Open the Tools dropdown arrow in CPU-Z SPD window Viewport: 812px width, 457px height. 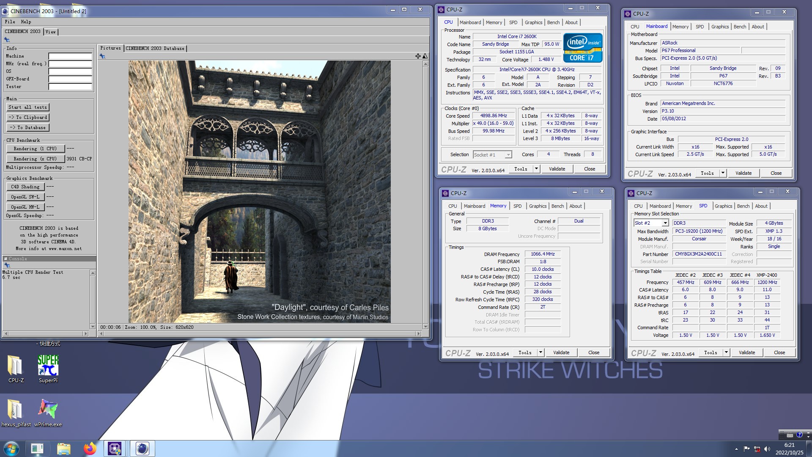coord(726,352)
